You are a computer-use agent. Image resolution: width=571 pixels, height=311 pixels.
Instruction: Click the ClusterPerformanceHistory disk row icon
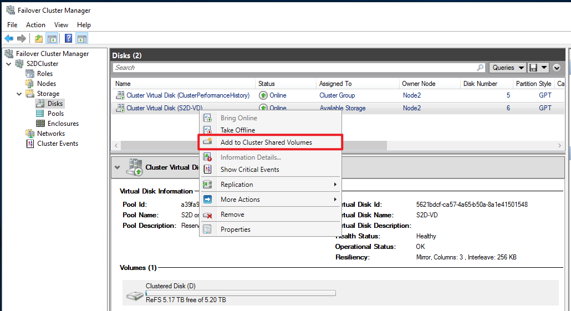[120, 95]
